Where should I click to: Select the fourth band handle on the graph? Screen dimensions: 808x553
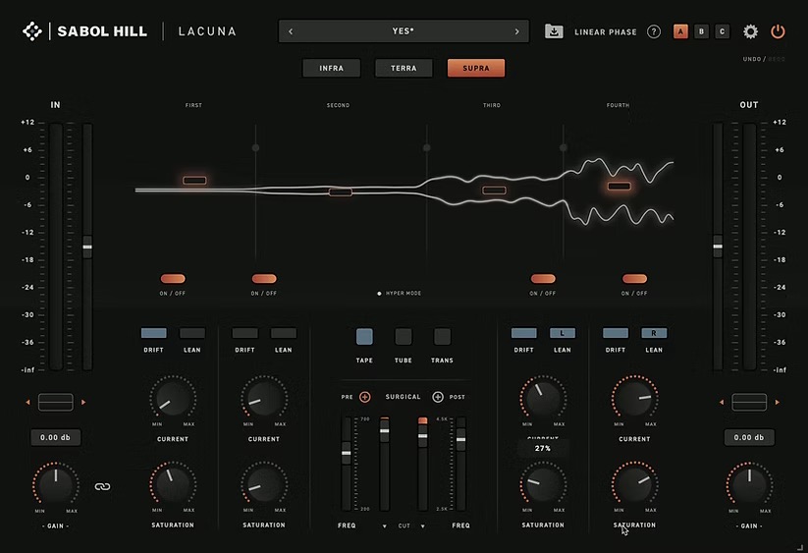pos(619,186)
